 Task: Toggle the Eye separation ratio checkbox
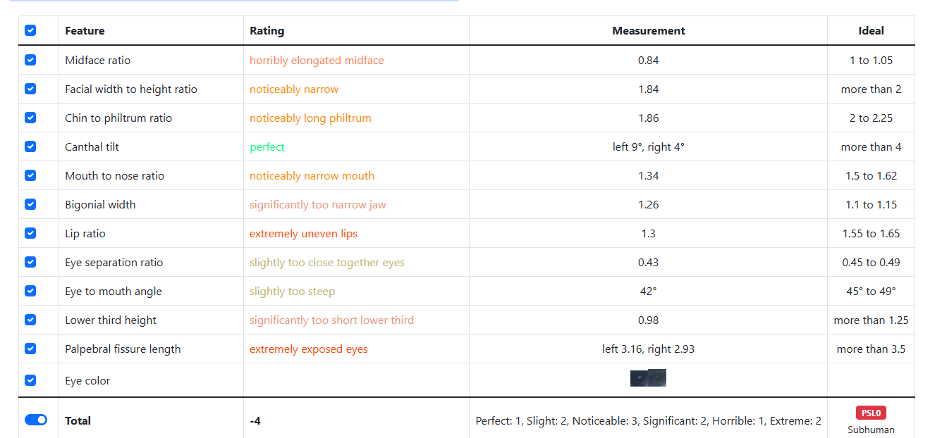[30, 262]
